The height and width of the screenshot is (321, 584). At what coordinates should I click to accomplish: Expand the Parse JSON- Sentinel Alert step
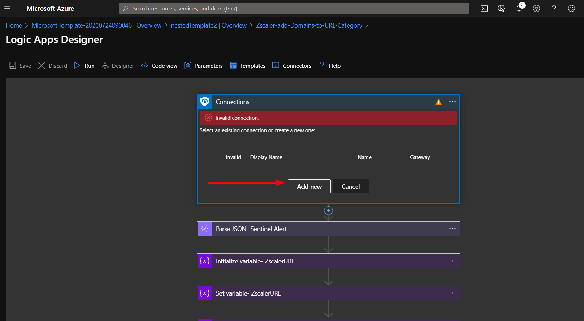click(x=328, y=229)
